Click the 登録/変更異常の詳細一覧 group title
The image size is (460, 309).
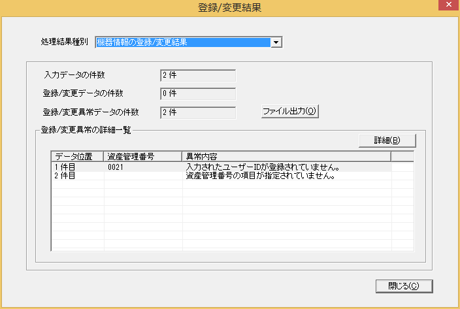click(x=86, y=130)
